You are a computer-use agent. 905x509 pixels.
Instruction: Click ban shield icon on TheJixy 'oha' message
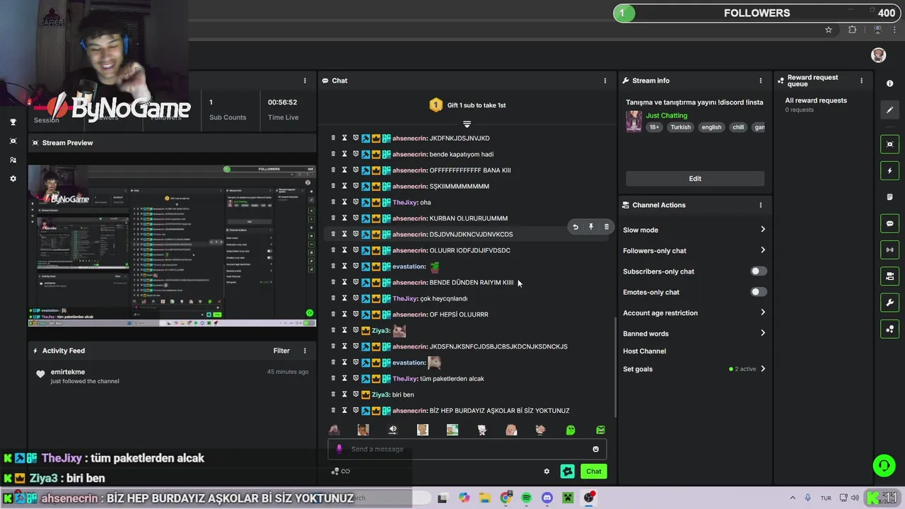[356, 202]
